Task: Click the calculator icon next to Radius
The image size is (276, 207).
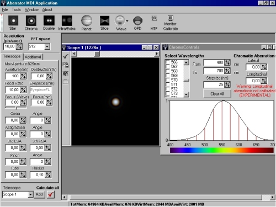Action: click(48, 175)
